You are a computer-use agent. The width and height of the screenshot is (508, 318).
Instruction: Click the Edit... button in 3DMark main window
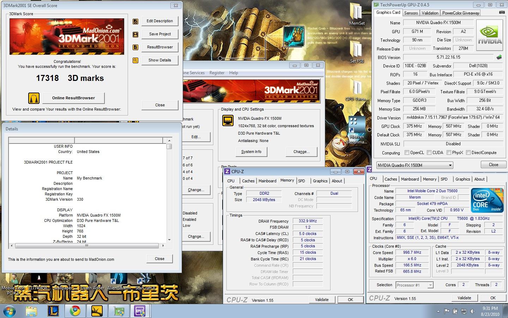(x=196, y=137)
